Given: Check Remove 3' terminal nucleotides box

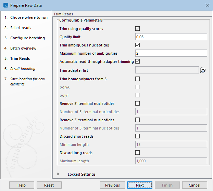Looking at the screenshot, I should [138, 120].
